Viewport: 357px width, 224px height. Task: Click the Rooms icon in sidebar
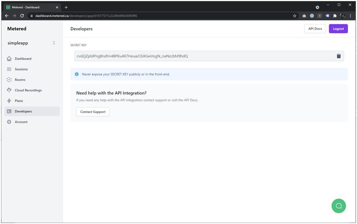pyautogui.click(x=9, y=80)
